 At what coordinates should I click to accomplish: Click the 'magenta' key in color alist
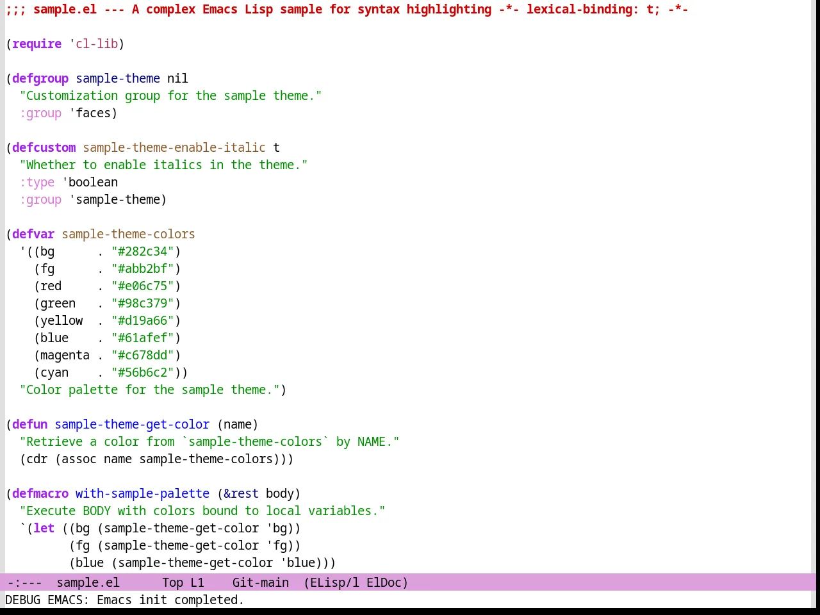[x=65, y=355]
